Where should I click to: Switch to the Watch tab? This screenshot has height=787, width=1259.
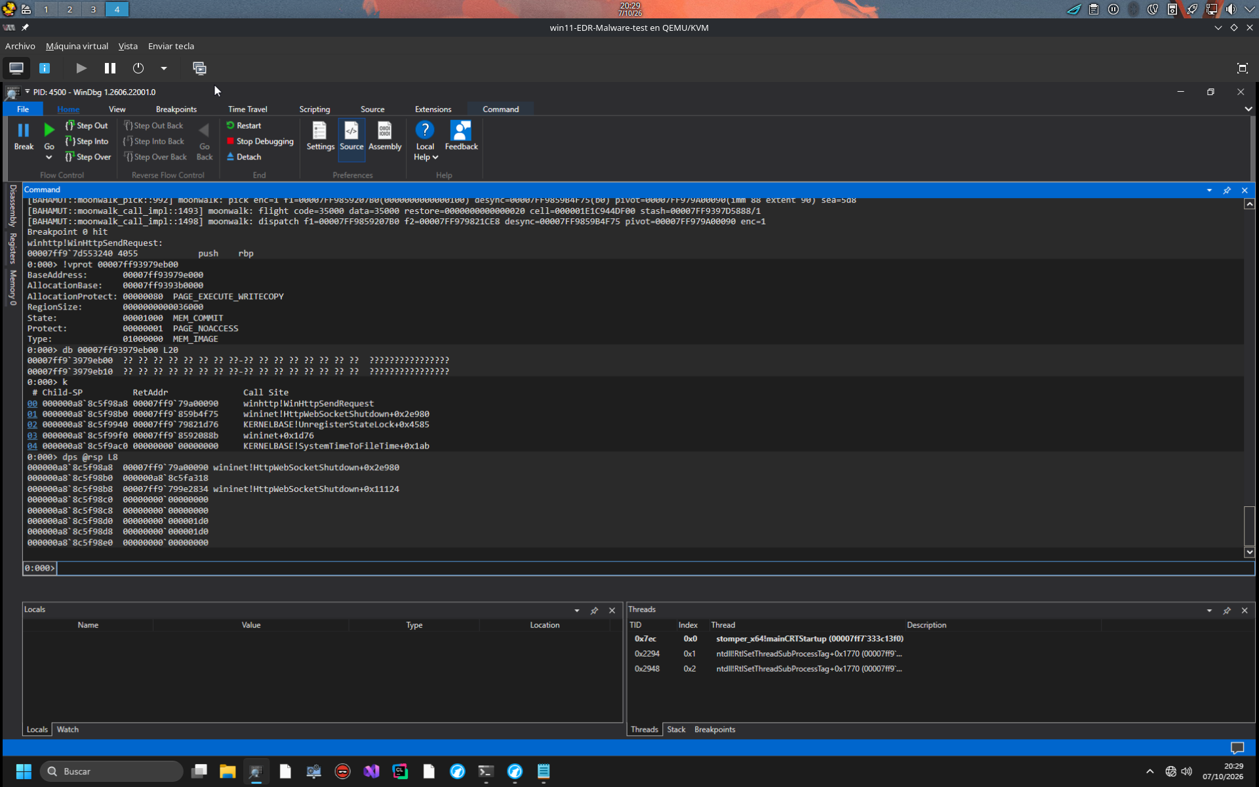pyautogui.click(x=68, y=729)
